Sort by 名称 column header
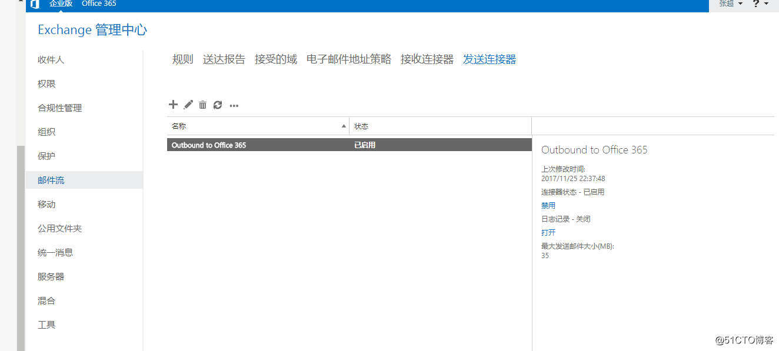779x351 pixels. point(258,126)
